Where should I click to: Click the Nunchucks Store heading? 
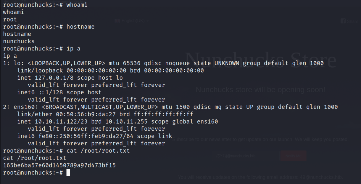pyautogui.click(x=260, y=60)
